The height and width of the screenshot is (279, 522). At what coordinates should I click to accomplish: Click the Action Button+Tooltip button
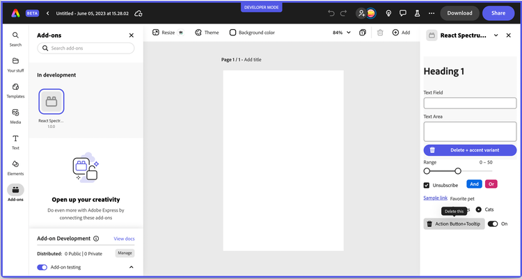[x=454, y=224]
